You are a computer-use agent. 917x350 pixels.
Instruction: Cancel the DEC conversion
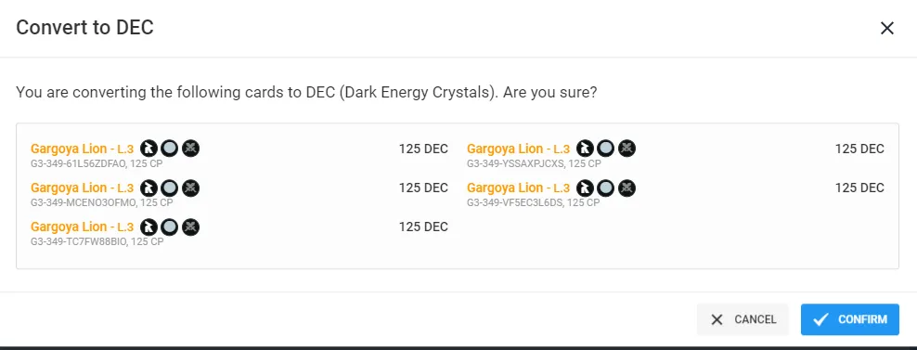(743, 319)
